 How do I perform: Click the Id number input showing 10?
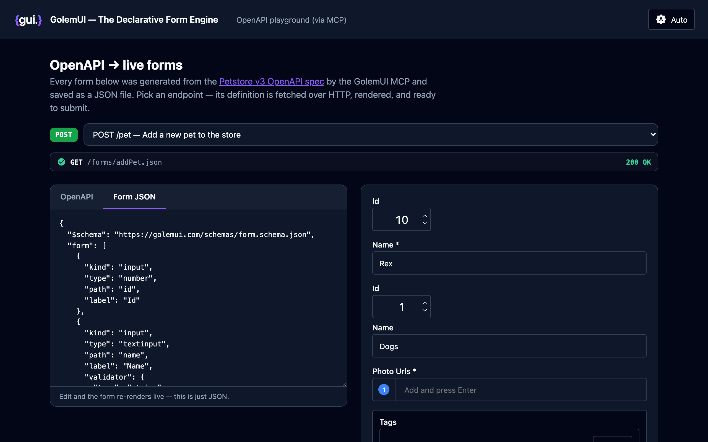click(x=401, y=219)
